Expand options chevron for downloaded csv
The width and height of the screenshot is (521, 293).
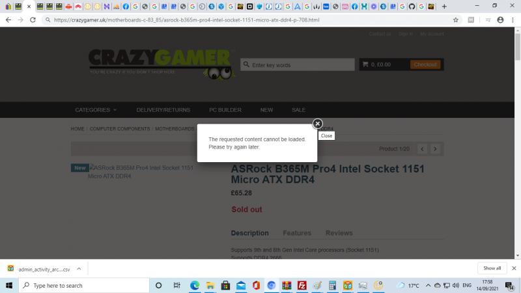[79, 269]
